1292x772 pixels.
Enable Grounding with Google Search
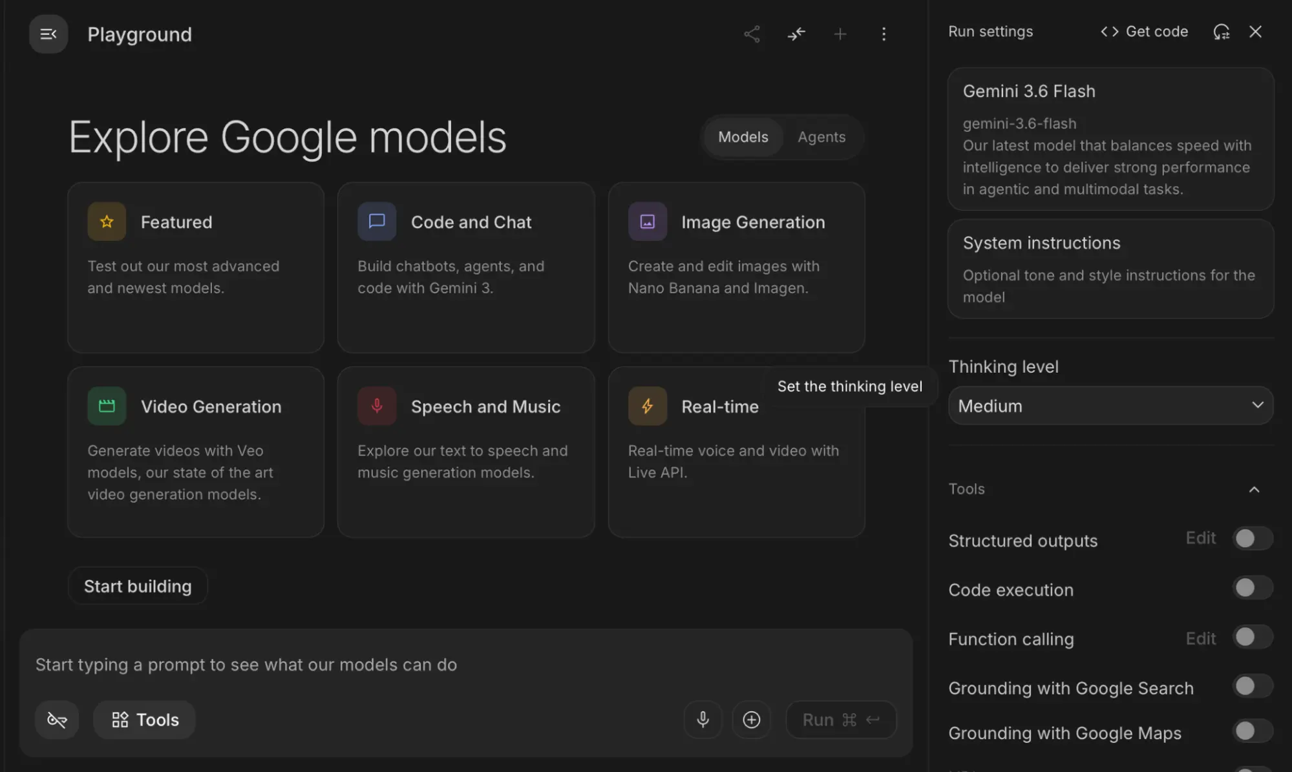point(1253,686)
